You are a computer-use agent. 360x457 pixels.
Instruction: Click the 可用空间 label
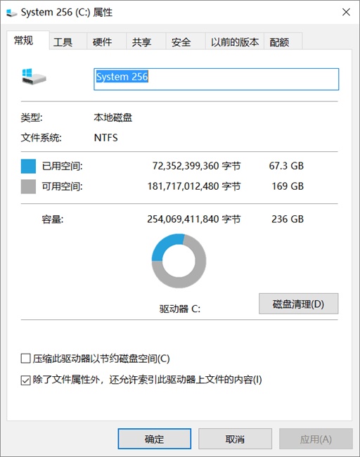[x=63, y=186]
